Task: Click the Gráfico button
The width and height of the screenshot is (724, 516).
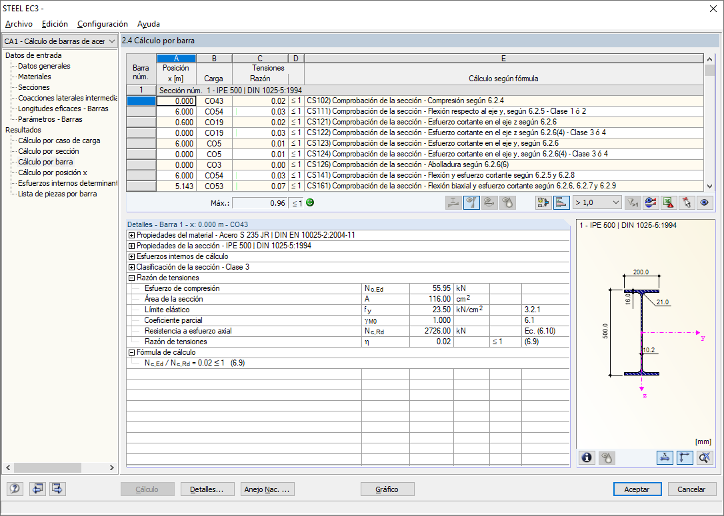Action: (387, 489)
